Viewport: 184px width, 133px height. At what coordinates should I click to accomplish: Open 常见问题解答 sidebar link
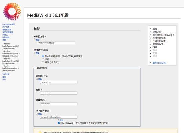click(x=8, y=32)
